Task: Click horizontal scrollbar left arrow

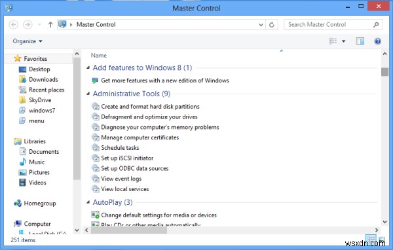Action: 86,230
